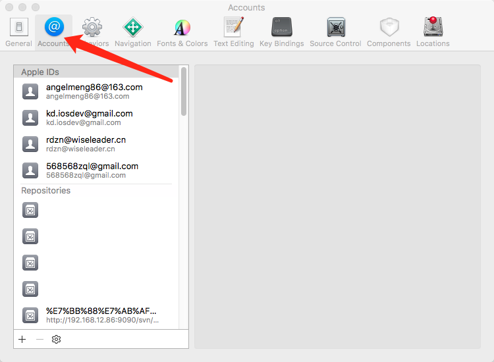The width and height of the screenshot is (494, 362).
Task: Open account actions gear menu
Action: tap(56, 340)
